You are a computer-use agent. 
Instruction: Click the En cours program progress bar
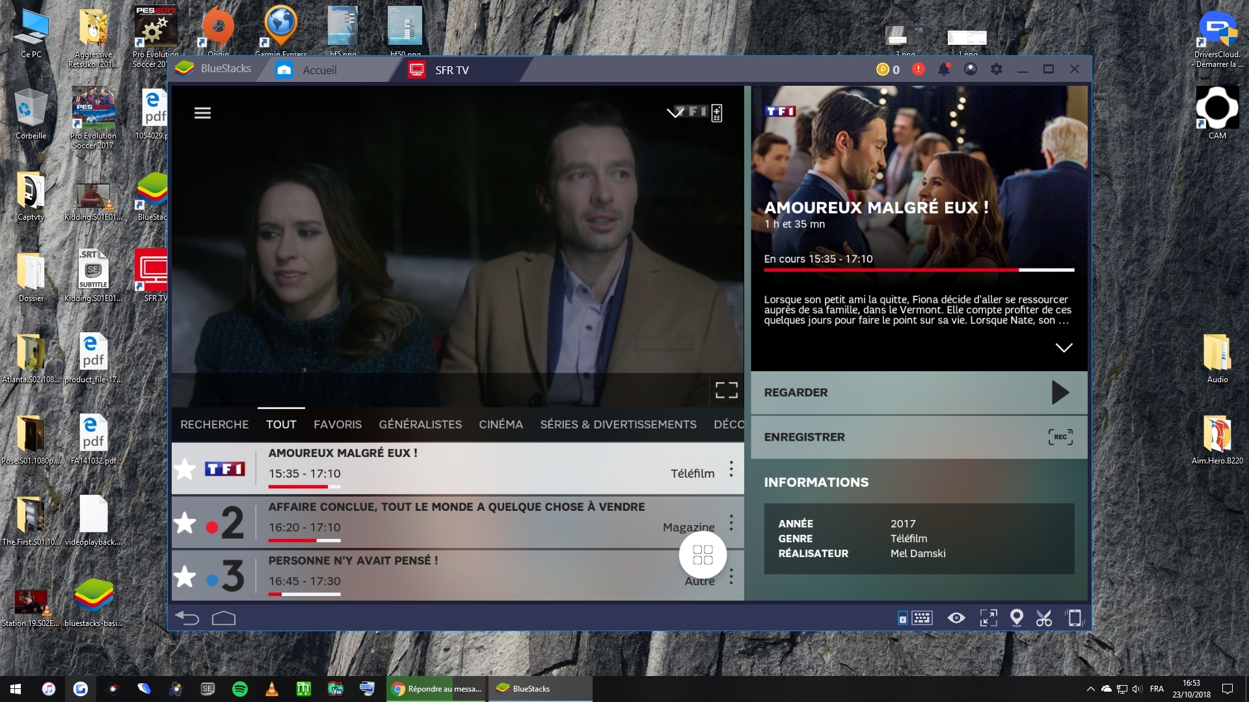(919, 270)
